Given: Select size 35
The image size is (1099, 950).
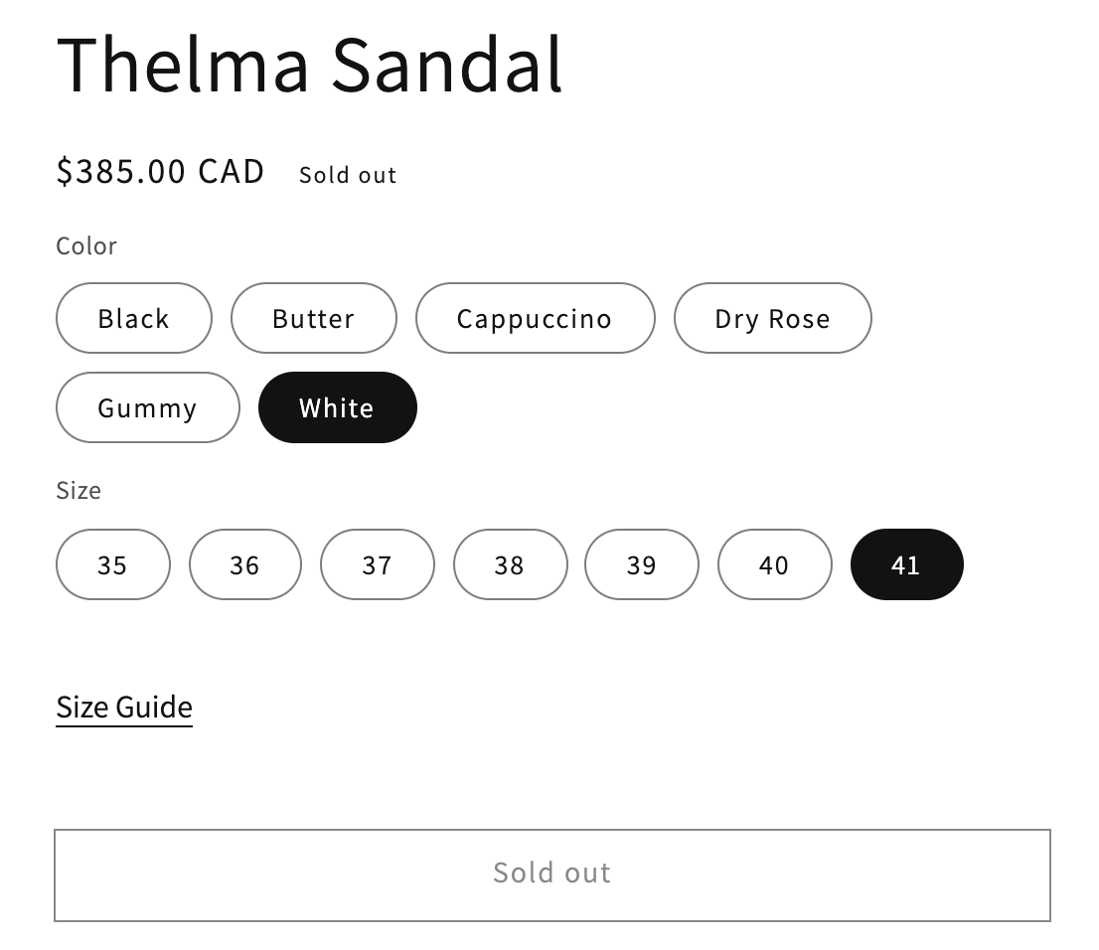Looking at the screenshot, I should (x=112, y=564).
